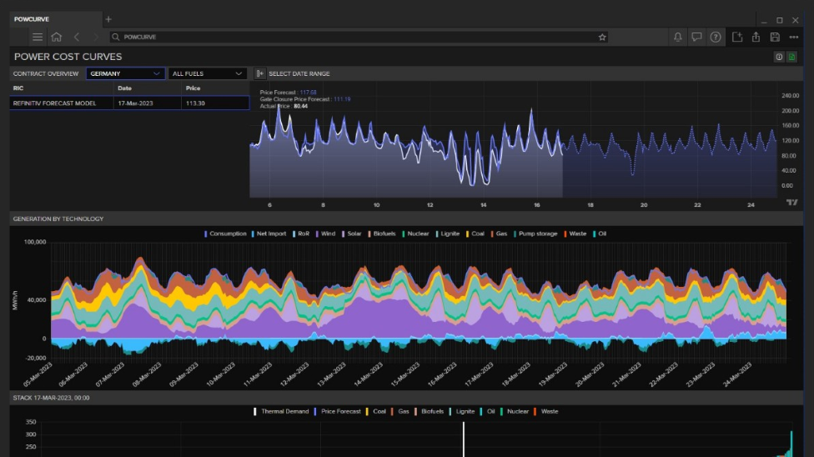Export data to Excel icon

tap(792, 57)
